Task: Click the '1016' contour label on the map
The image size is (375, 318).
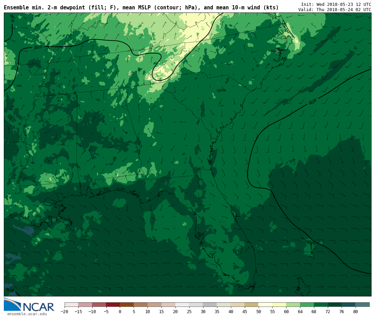Action: [10, 290]
